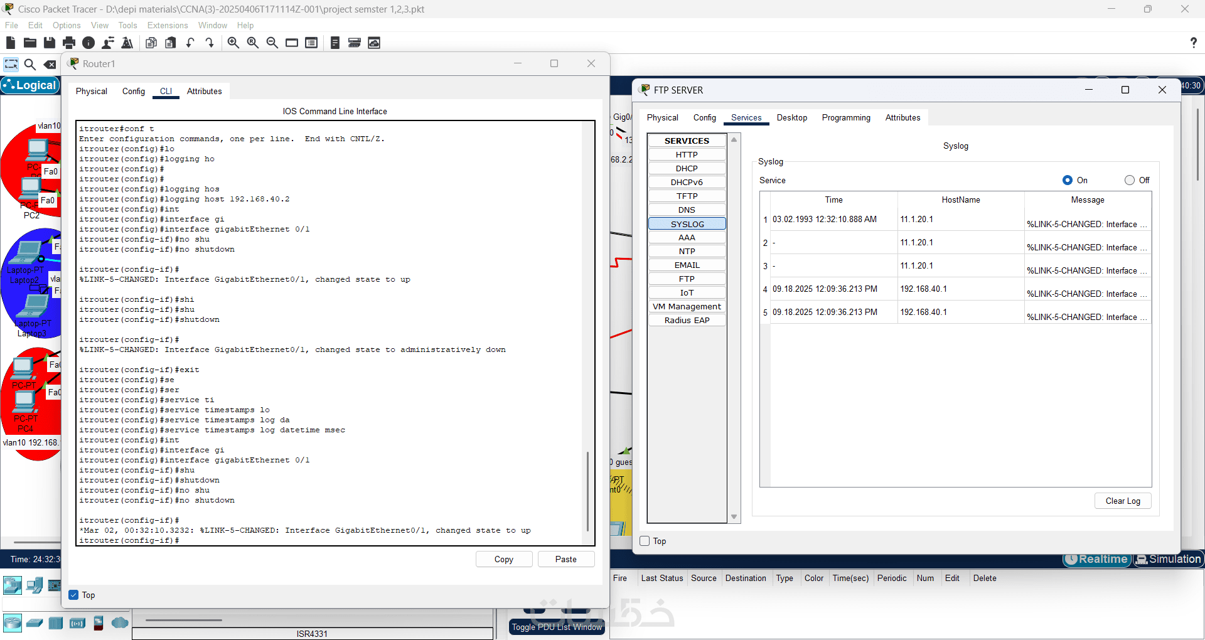
Task: Switch to Simulation mode
Action: [1168, 559]
